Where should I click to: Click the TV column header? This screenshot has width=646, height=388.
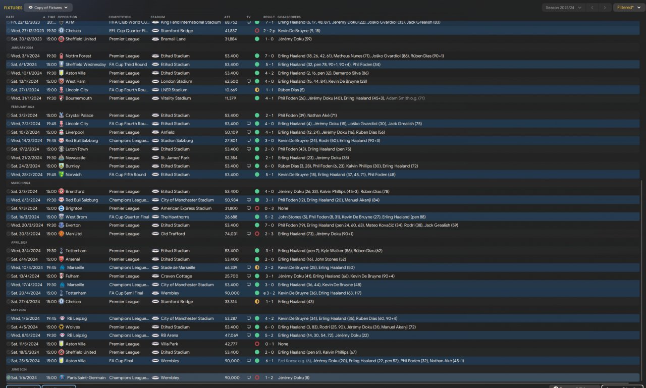click(x=248, y=17)
